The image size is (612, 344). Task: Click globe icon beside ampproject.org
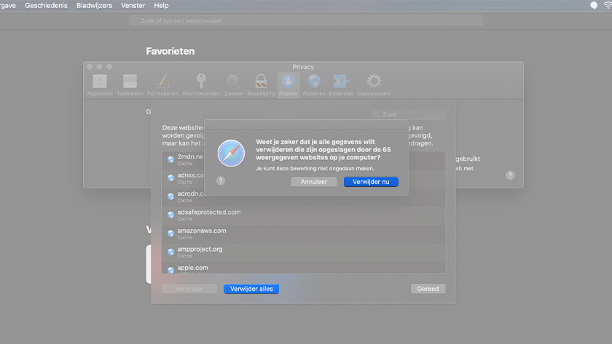tap(170, 252)
